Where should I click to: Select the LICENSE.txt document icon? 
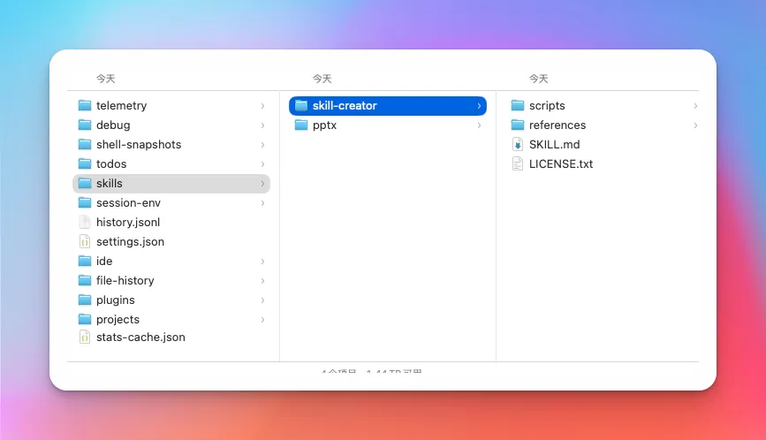(x=518, y=163)
